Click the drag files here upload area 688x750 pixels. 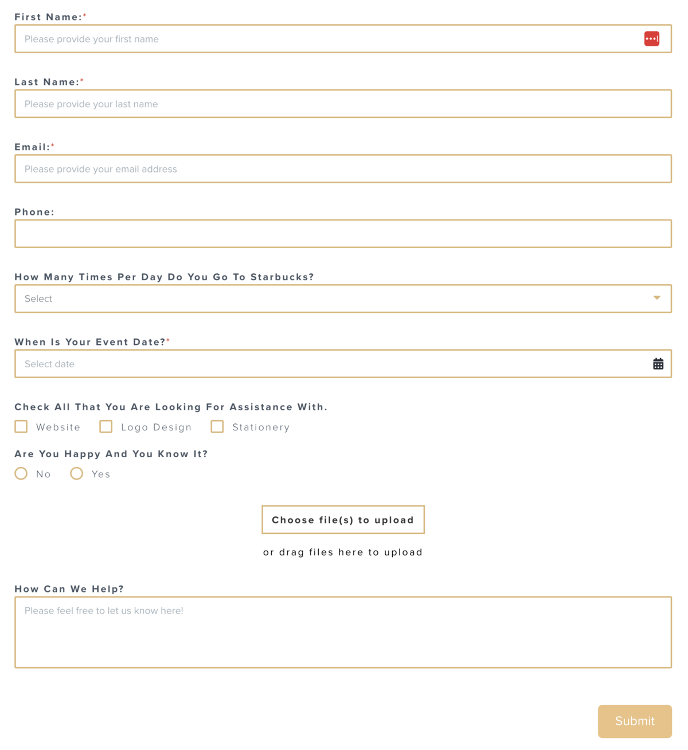342,552
